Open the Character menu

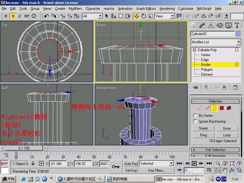click(x=93, y=9)
